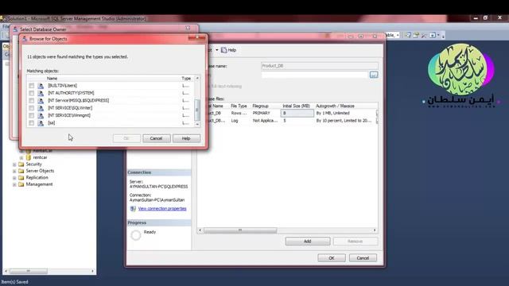
Task: Open the Script dropdown arrow beside Help
Action: coord(217,50)
